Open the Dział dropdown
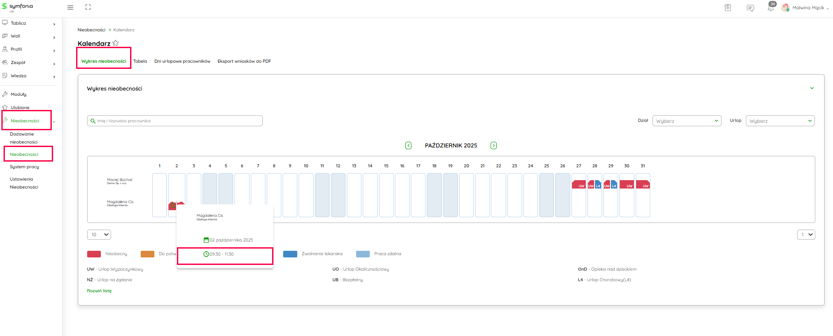This screenshot has height=336, width=833. pos(687,121)
